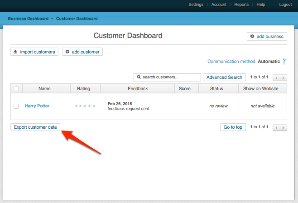Click the plus icon on add business

pyautogui.click(x=252, y=36)
